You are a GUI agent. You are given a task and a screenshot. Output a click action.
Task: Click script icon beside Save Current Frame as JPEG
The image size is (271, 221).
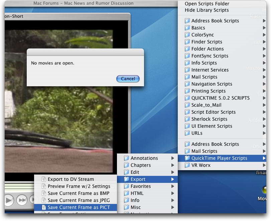[44, 200]
